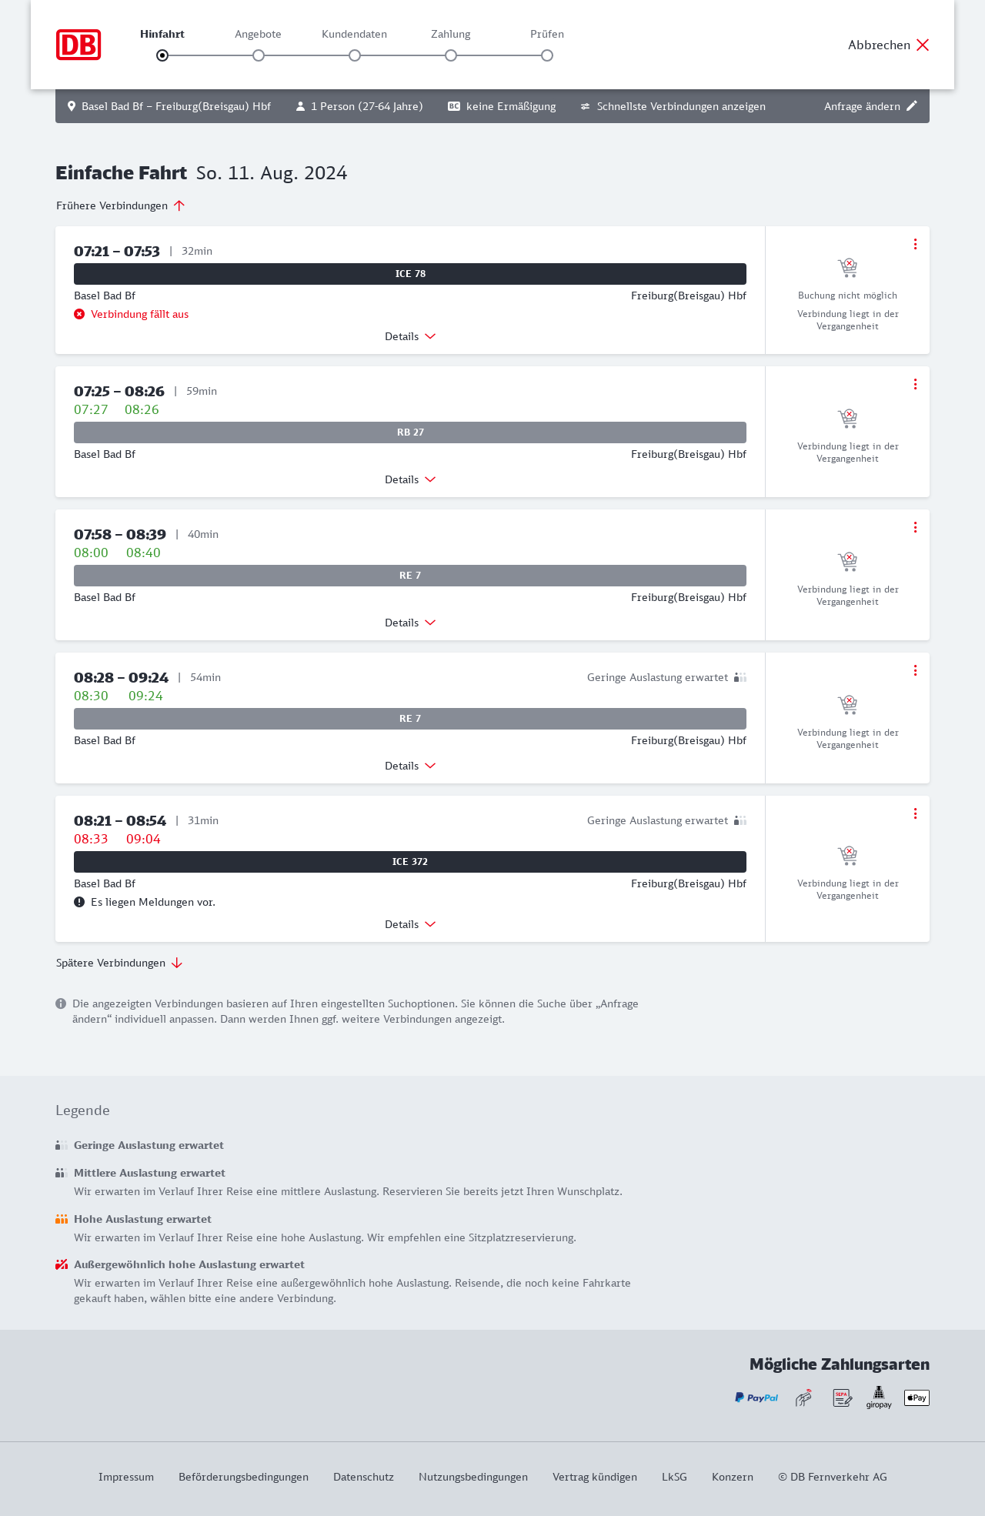Expand Details for the ICE 372 connection
Screen dimensions: 985x1516
pyautogui.click(x=410, y=924)
